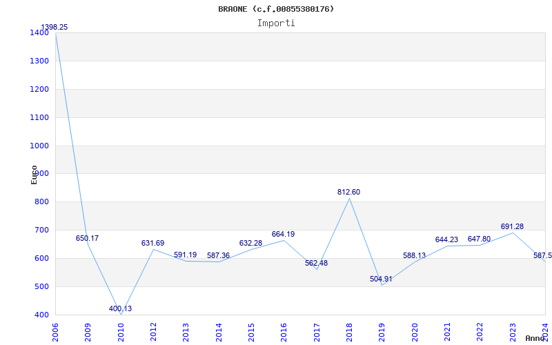Click the 400 y-axis tick label
Viewport: 552px width, 345px height.
click(42, 315)
